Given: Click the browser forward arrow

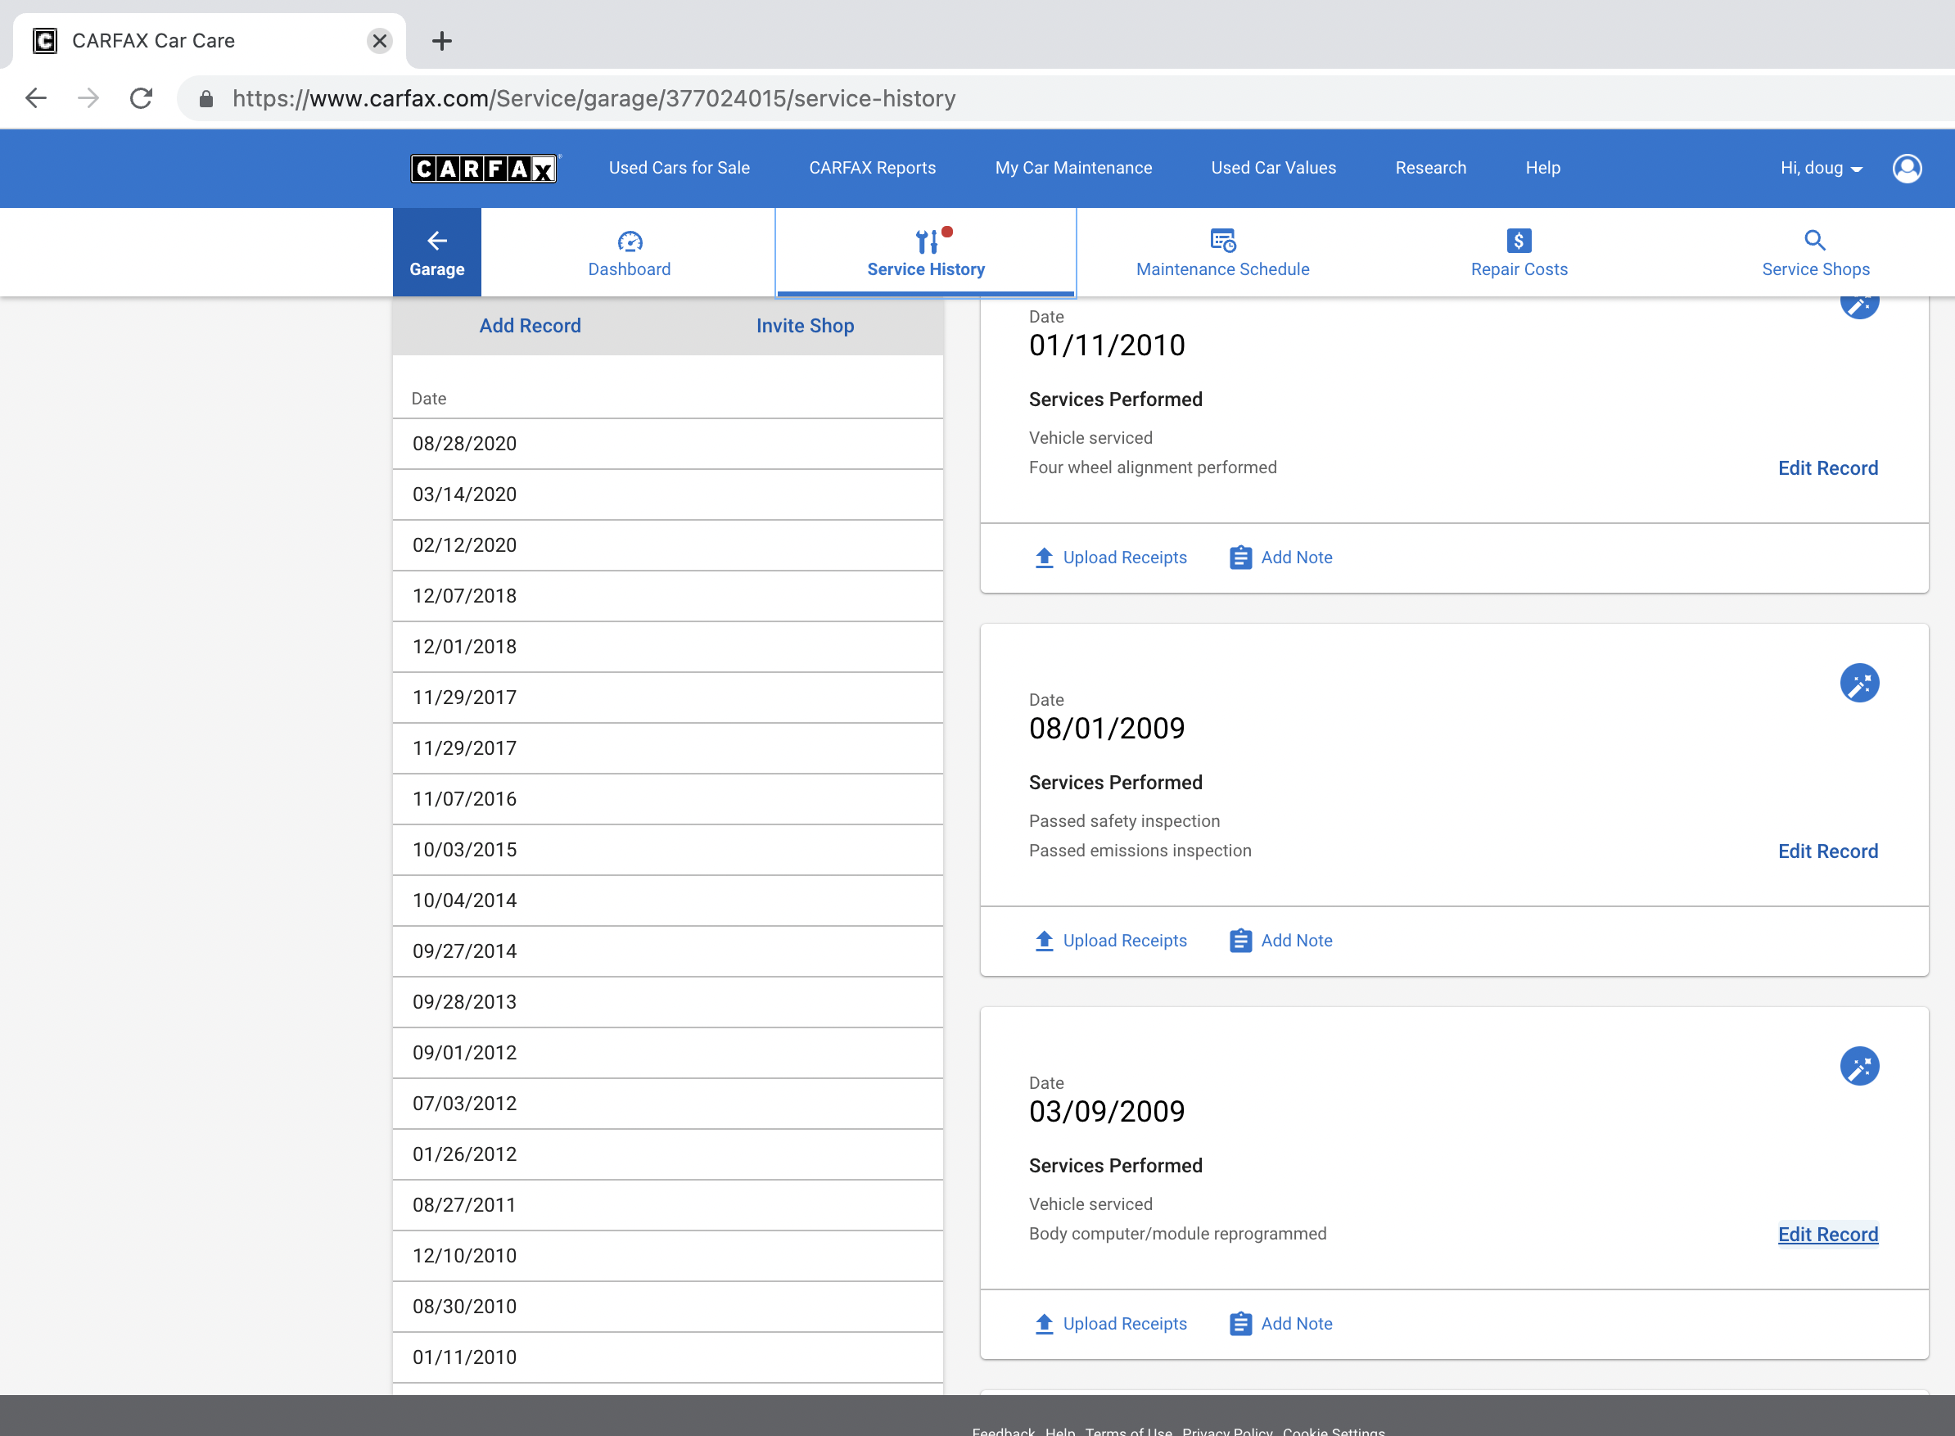Looking at the screenshot, I should pyautogui.click(x=88, y=98).
